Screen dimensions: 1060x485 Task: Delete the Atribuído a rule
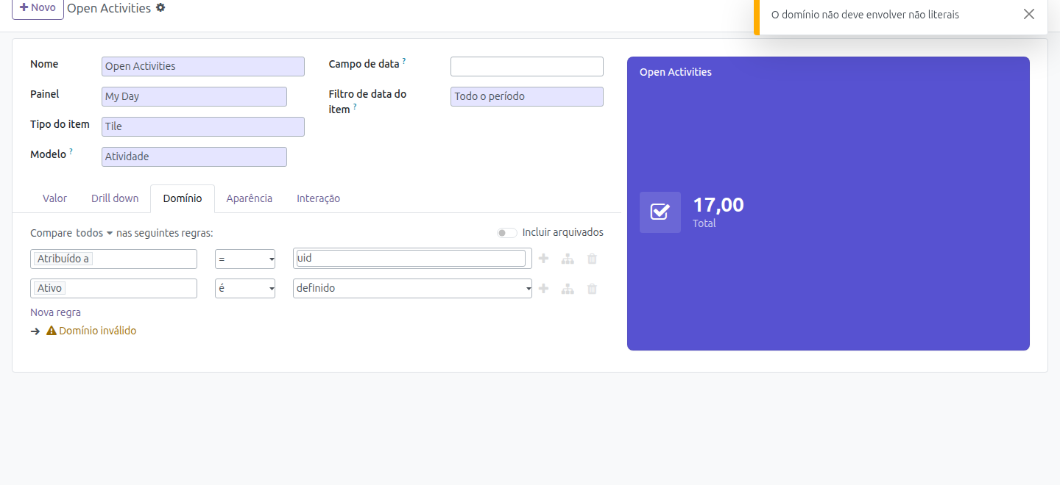[x=592, y=259]
